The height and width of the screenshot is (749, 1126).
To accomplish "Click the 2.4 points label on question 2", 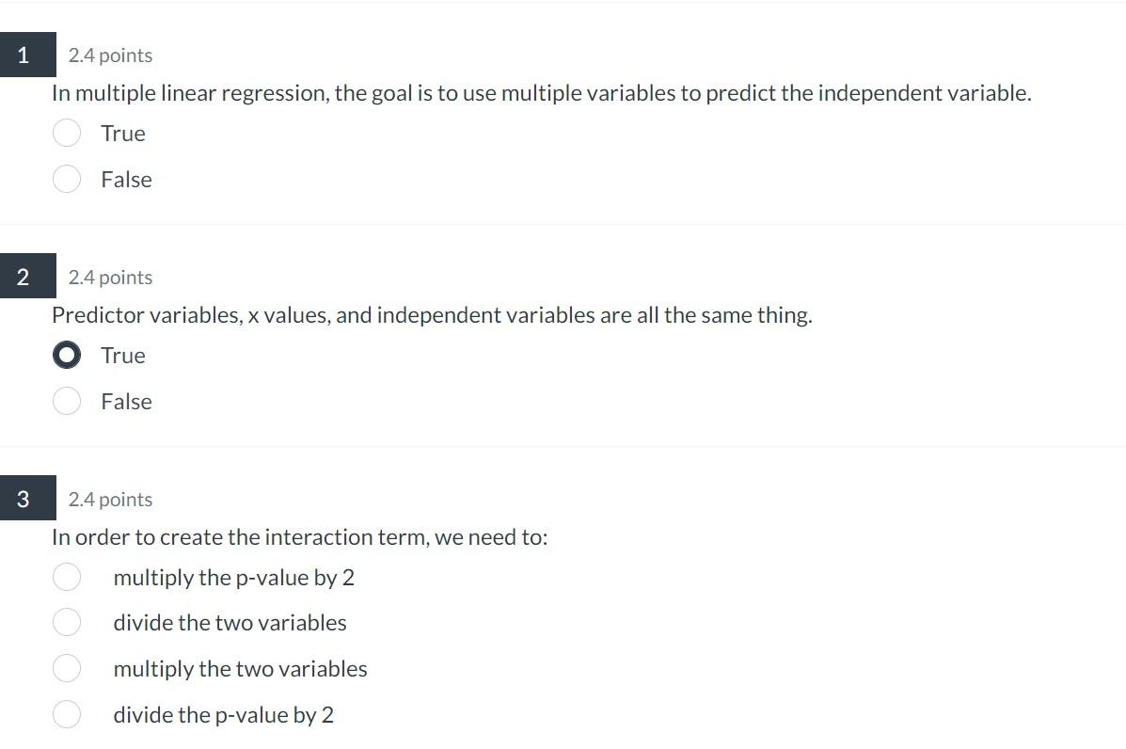I will pyautogui.click(x=109, y=278).
